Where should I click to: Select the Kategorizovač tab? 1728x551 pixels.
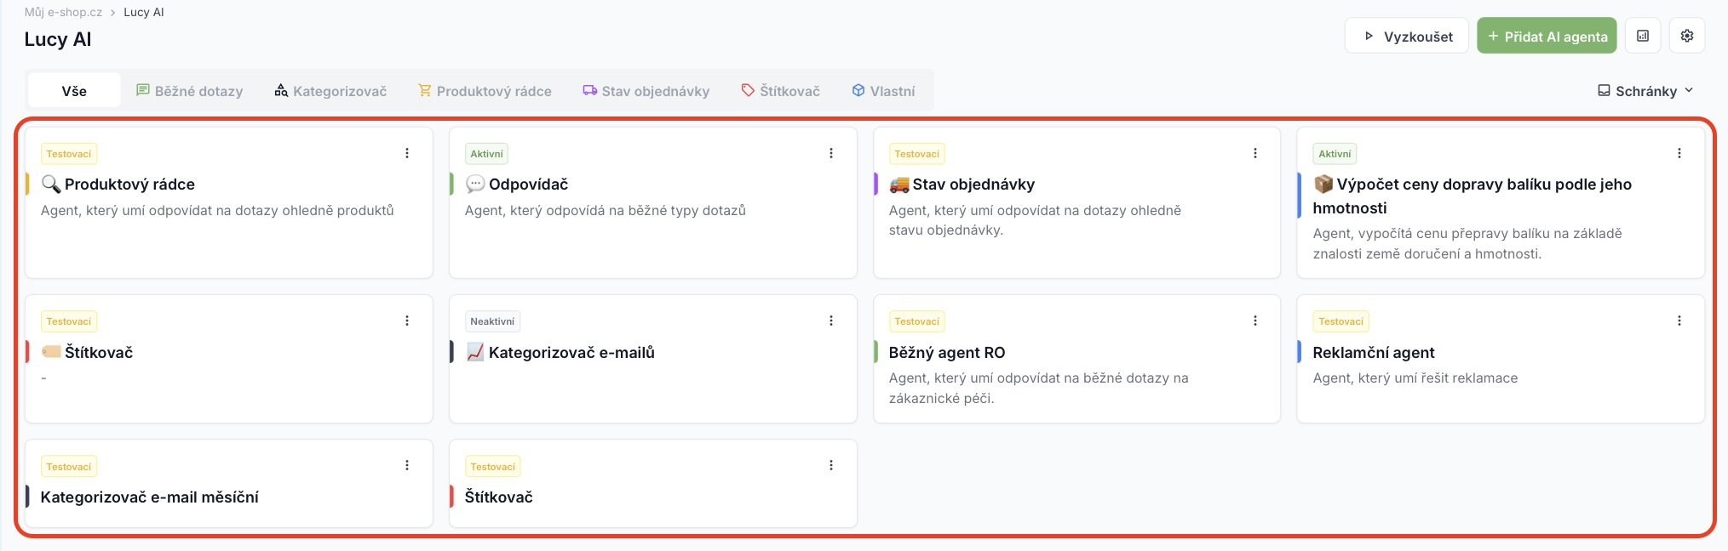point(330,91)
